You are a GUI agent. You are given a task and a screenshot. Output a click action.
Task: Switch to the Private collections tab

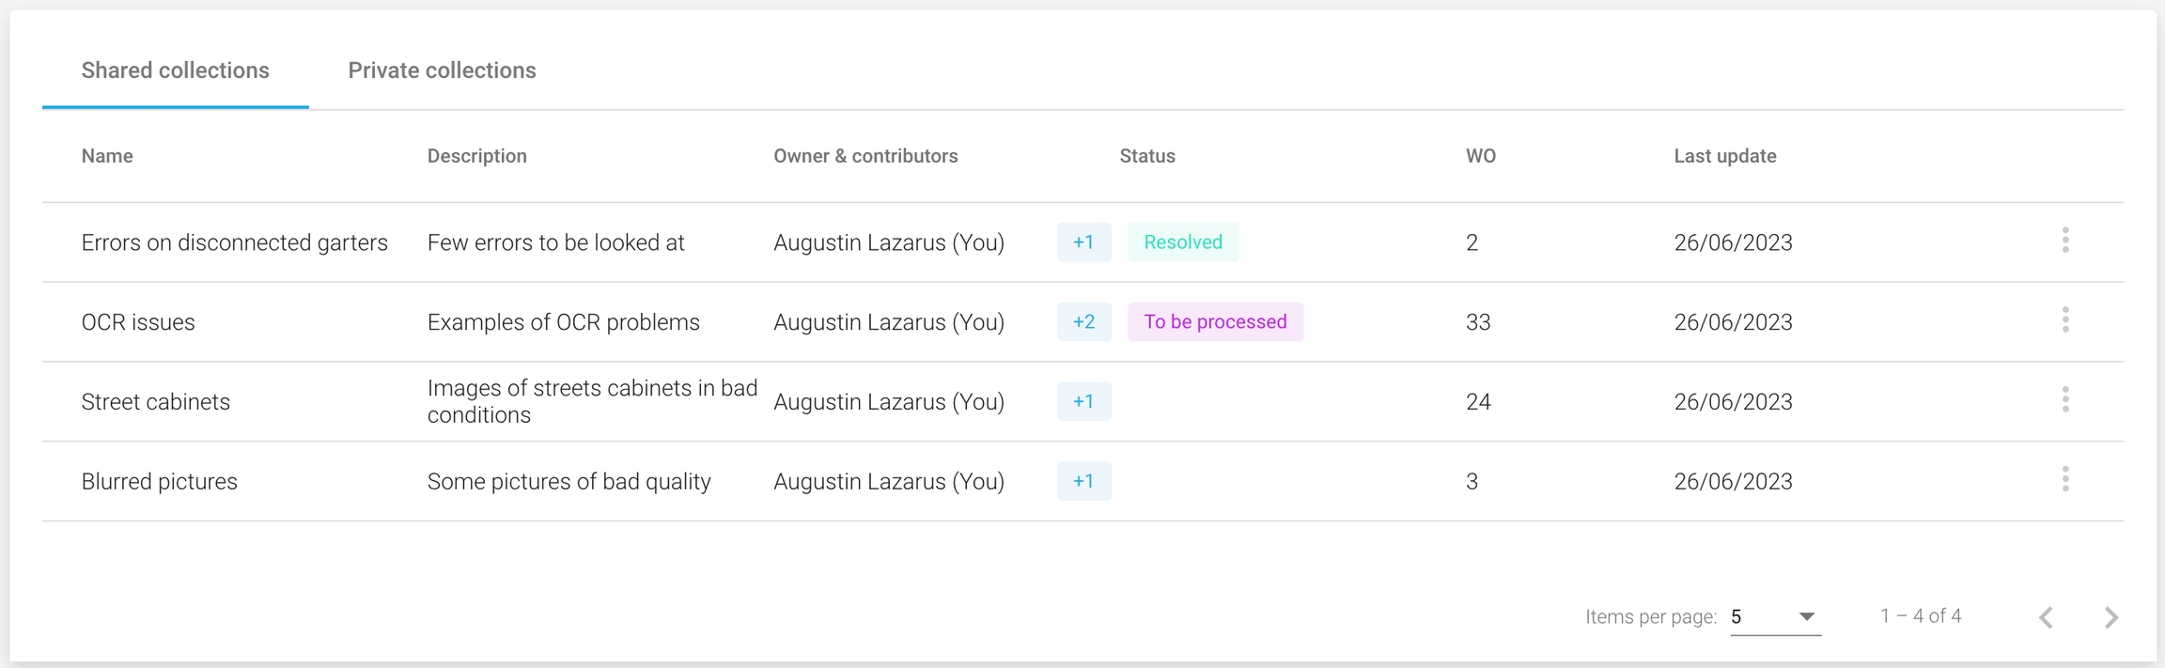(x=442, y=70)
